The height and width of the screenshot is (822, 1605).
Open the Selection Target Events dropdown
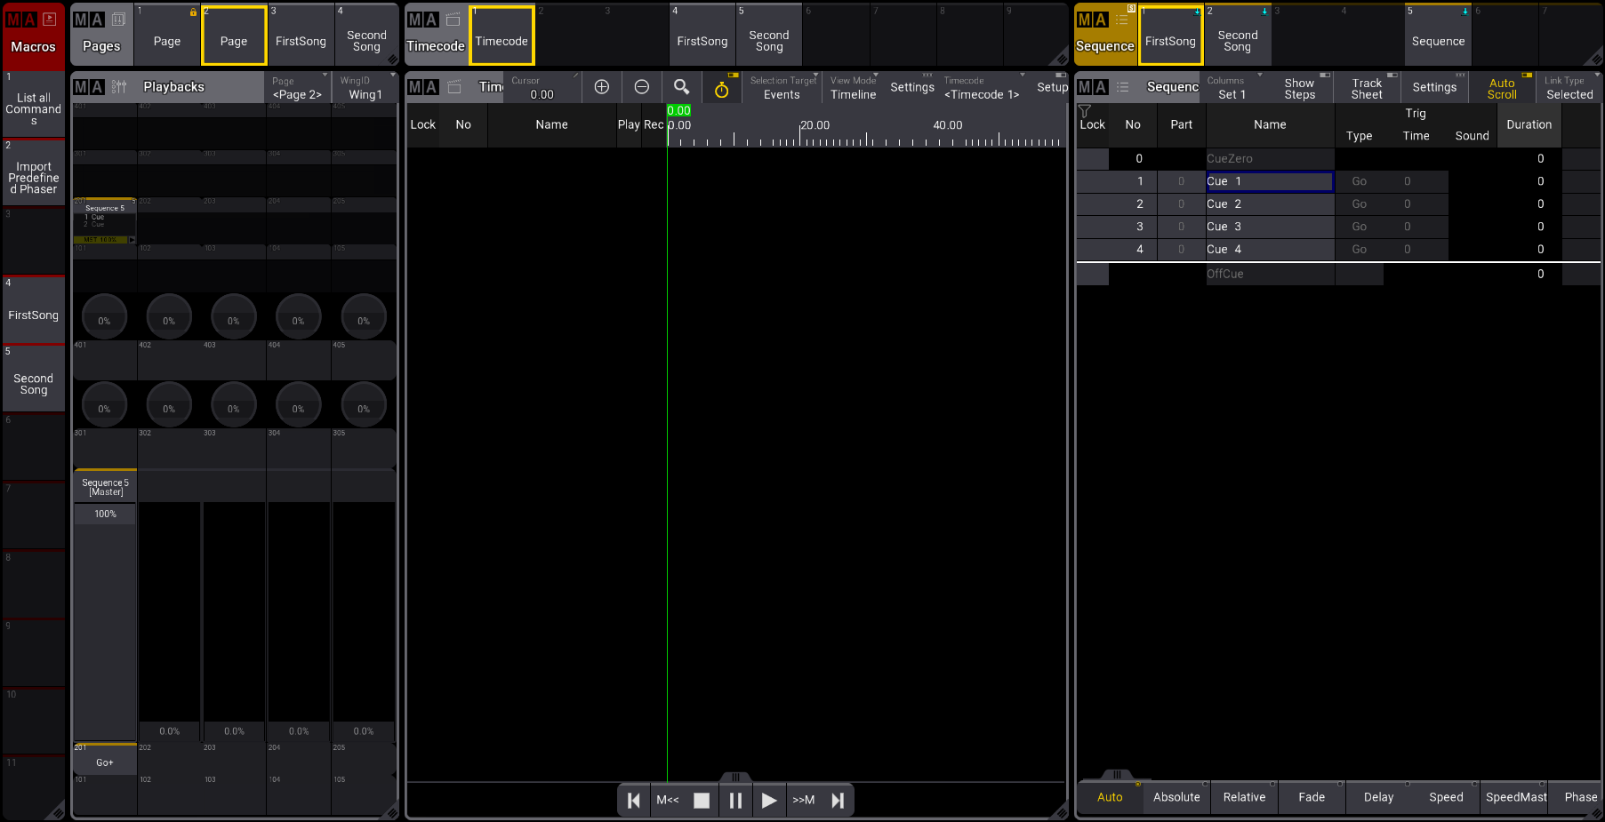coord(782,88)
